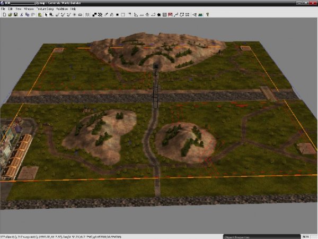The width and height of the screenshot is (318, 239).
Task: Open the Window menu
Action: click(29, 9)
